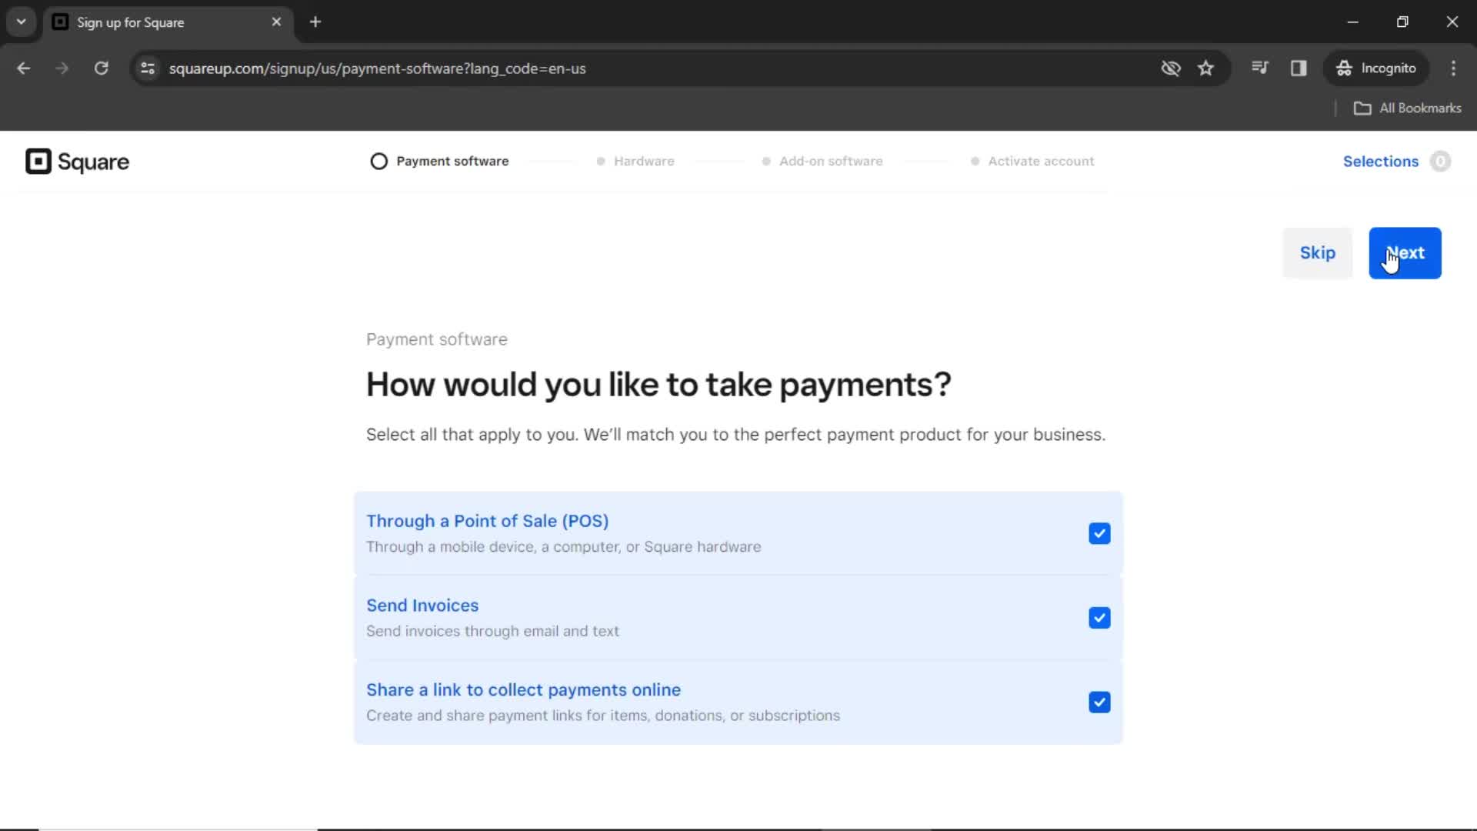The image size is (1477, 831).
Task: Click the browser profile icon
Action: 1376,68
